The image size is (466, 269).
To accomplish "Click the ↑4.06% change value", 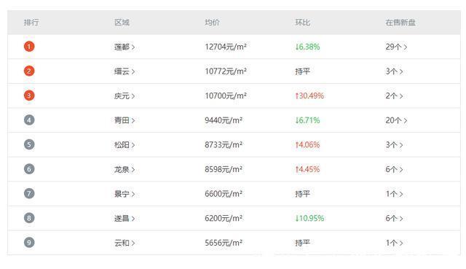I will point(307,145).
